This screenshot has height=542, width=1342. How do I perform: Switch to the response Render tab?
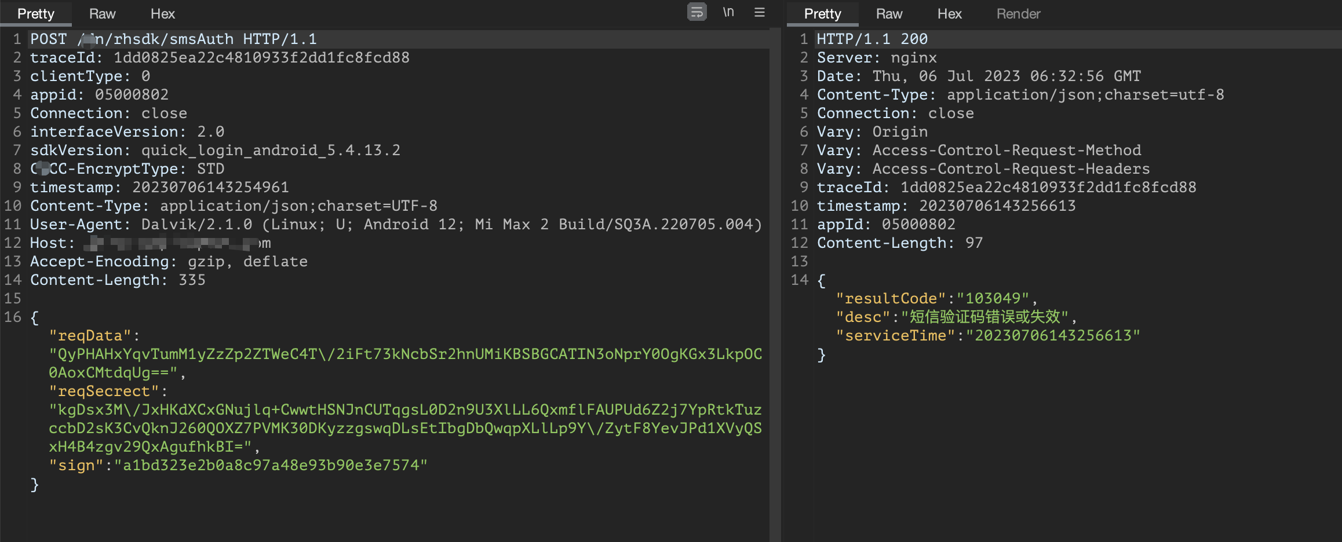(x=1019, y=14)
